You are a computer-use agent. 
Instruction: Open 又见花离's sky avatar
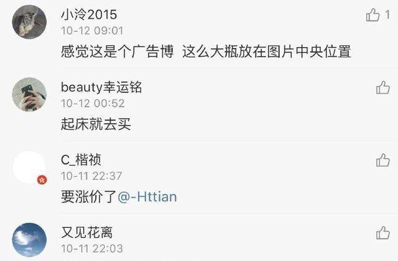point(29,240)
